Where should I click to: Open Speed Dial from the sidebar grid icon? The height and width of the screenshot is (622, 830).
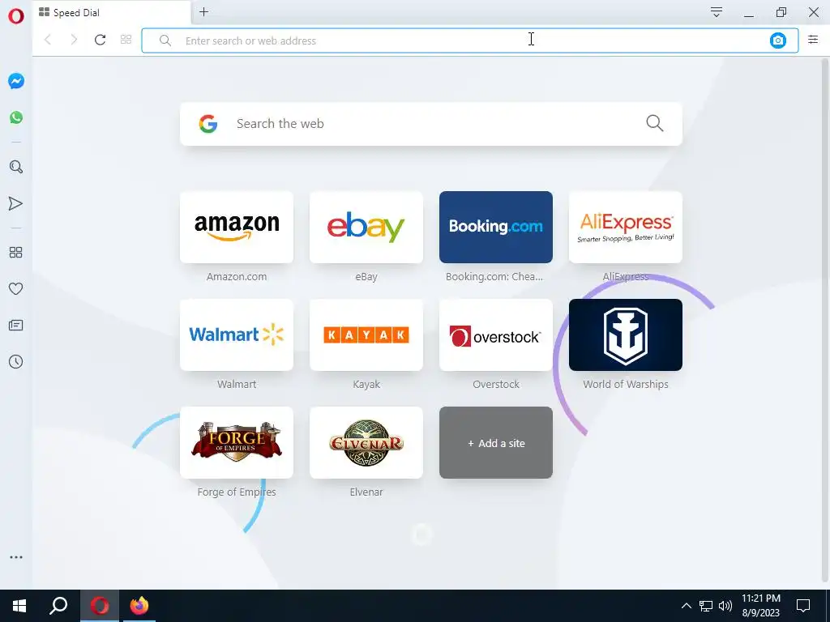tap(16, 253)
